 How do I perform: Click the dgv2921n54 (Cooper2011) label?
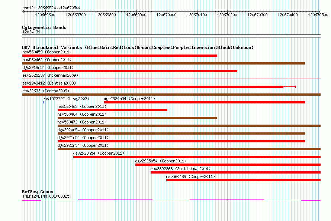tap(83, 138)
